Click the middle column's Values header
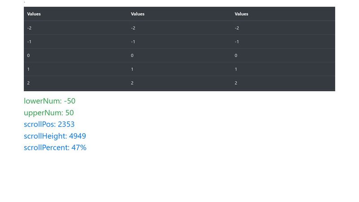The image size is (359, 202). [x=138, y=14]
